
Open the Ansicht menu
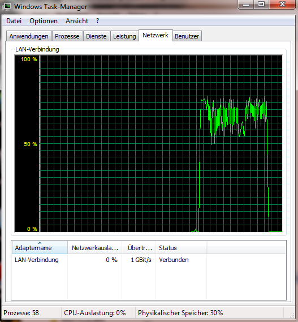[x=77, y=21]
